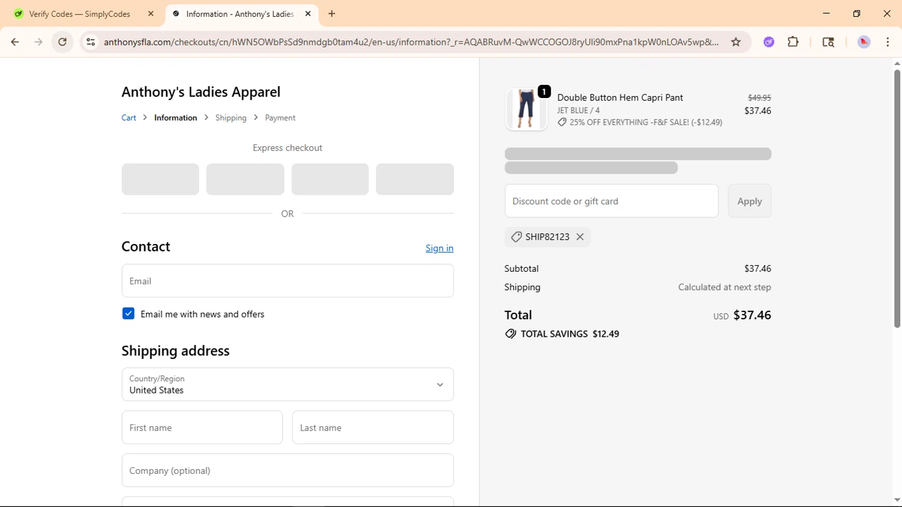Remove the SHIP82123 discount code

(x=580, y=237)
